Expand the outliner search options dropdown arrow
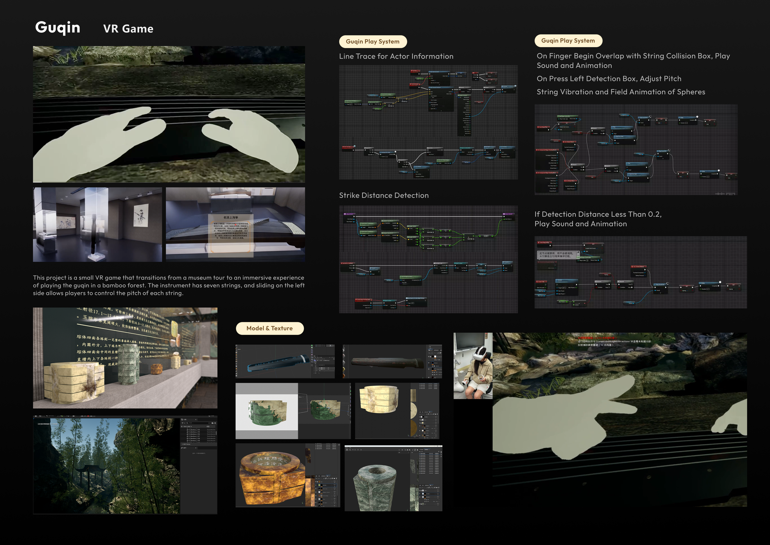The image size is (770, 545). [x=209, y=423]
